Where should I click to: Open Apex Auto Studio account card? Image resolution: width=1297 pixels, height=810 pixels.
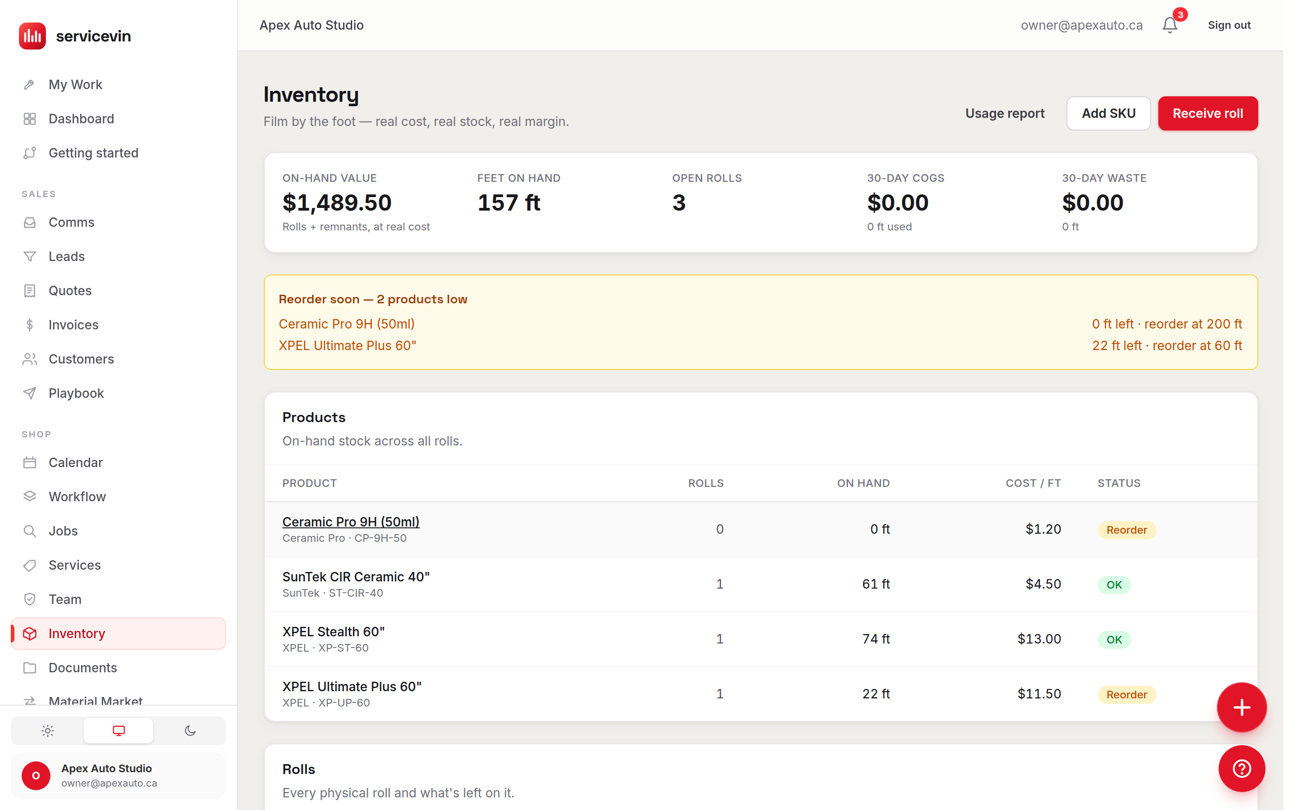click(118, 776)
